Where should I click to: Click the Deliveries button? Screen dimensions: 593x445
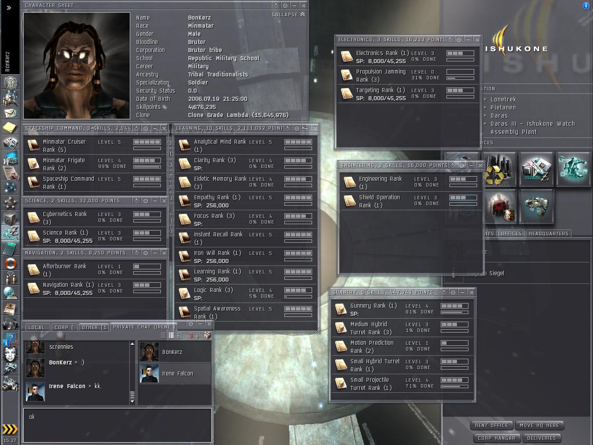(541, 438)
